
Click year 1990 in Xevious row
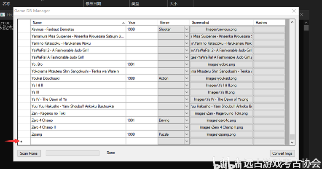click(x=142, y=30)
